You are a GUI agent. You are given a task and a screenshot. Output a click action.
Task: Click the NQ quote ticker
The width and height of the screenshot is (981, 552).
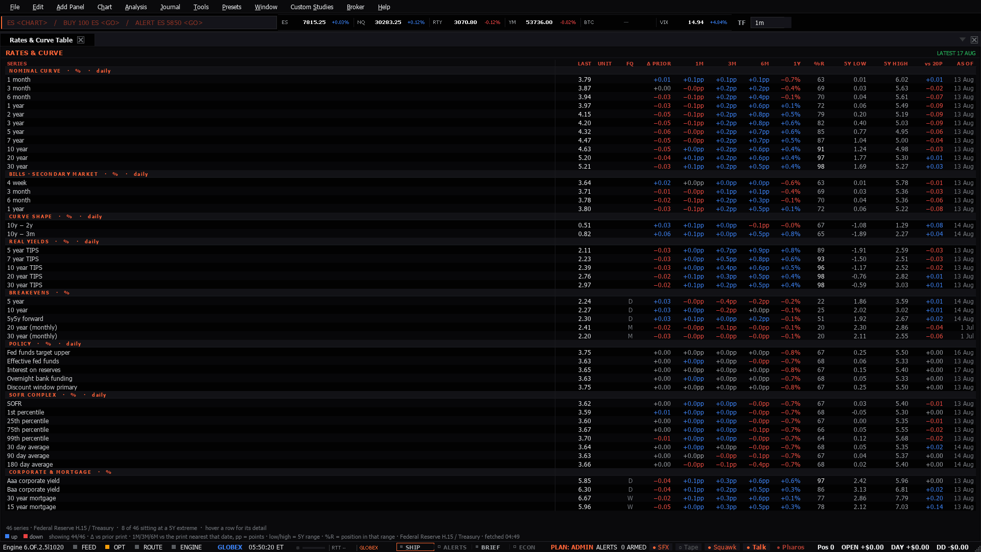pos(391,22)
